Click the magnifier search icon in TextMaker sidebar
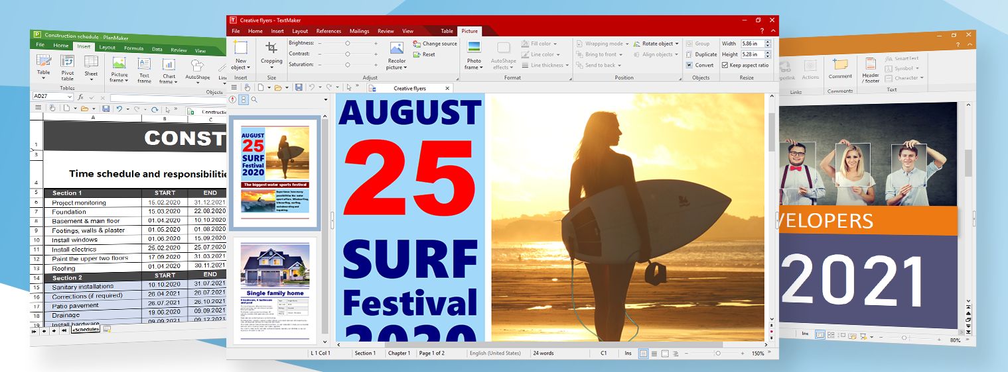Screen dimensions: 1008x372 click(x=254, y=99)
